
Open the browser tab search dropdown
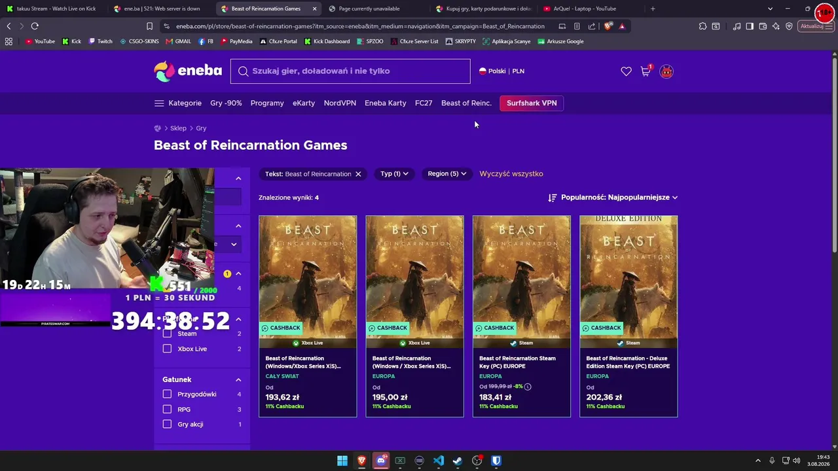[x=770, y=9]
